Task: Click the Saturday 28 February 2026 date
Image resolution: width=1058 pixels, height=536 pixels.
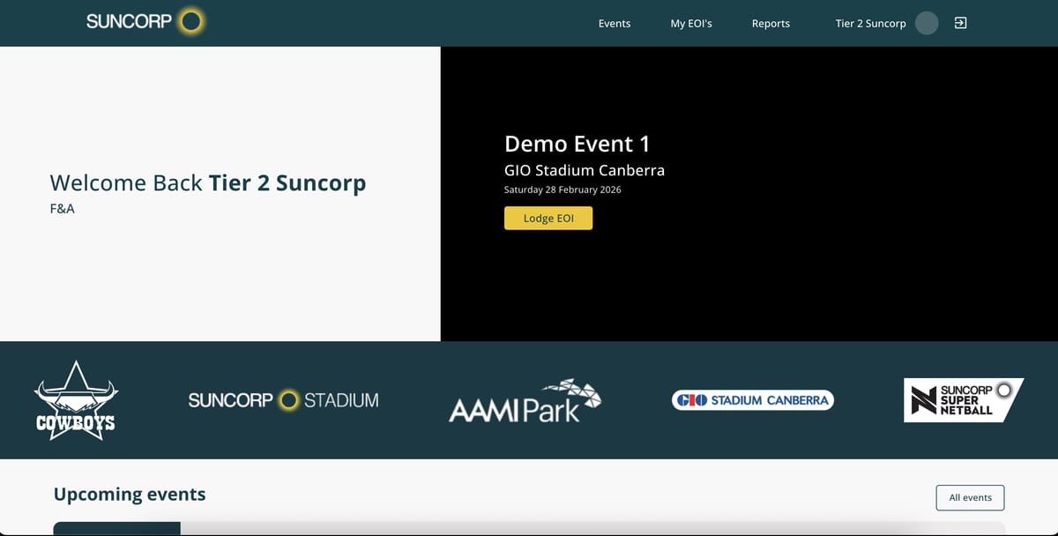Action: click(x=563, y=190)
